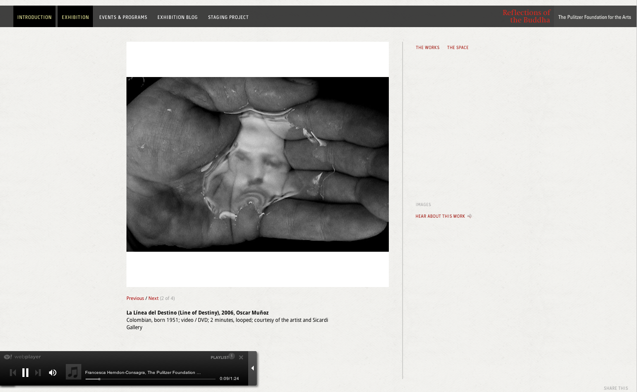
Task: Click the Reflections of the Buddha logo
Action: click(526, 16)
